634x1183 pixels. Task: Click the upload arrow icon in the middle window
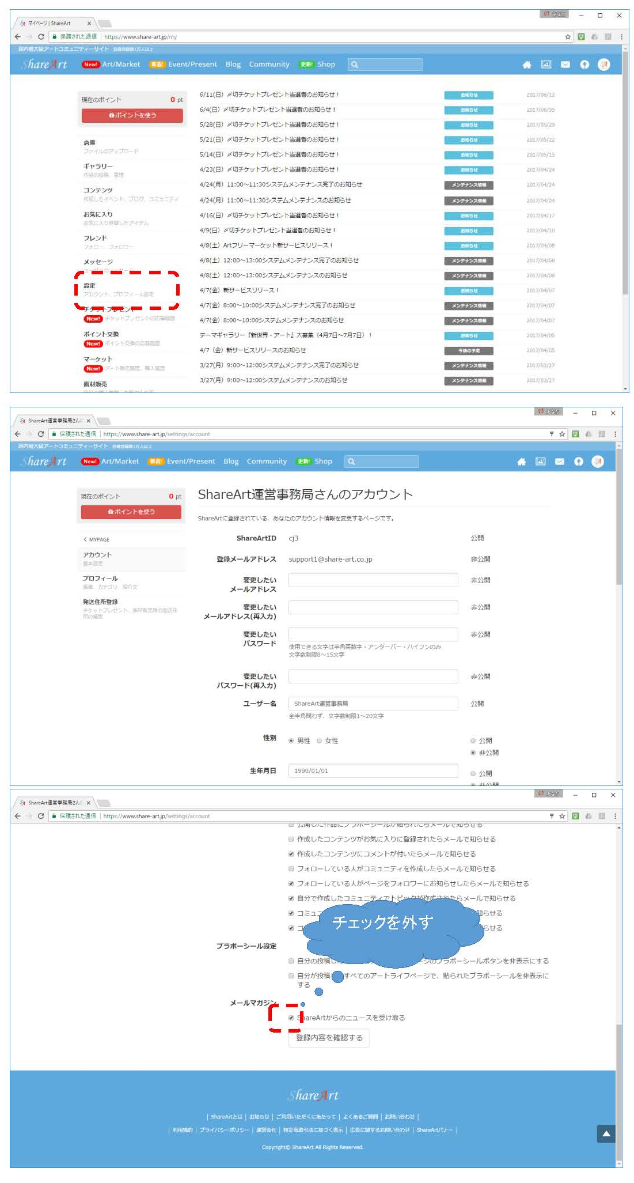point(579,462)
